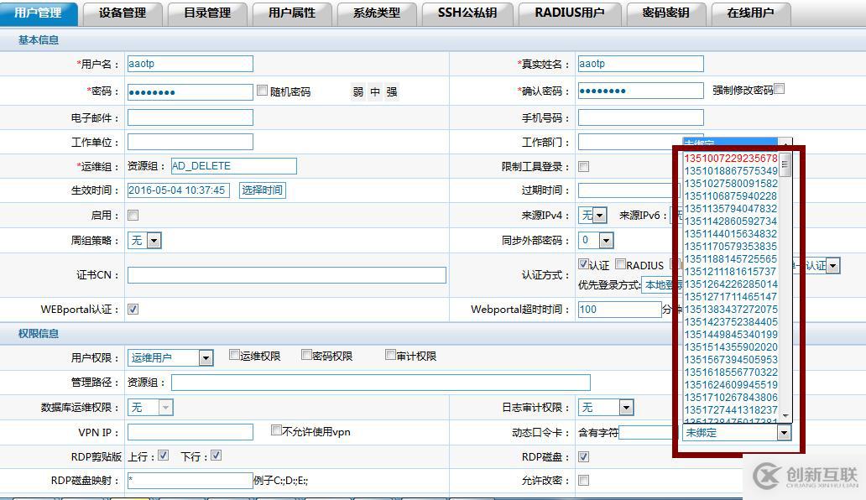Click the 运维组 资源组 field showing AD_DELETE

(x=233, y=166)
